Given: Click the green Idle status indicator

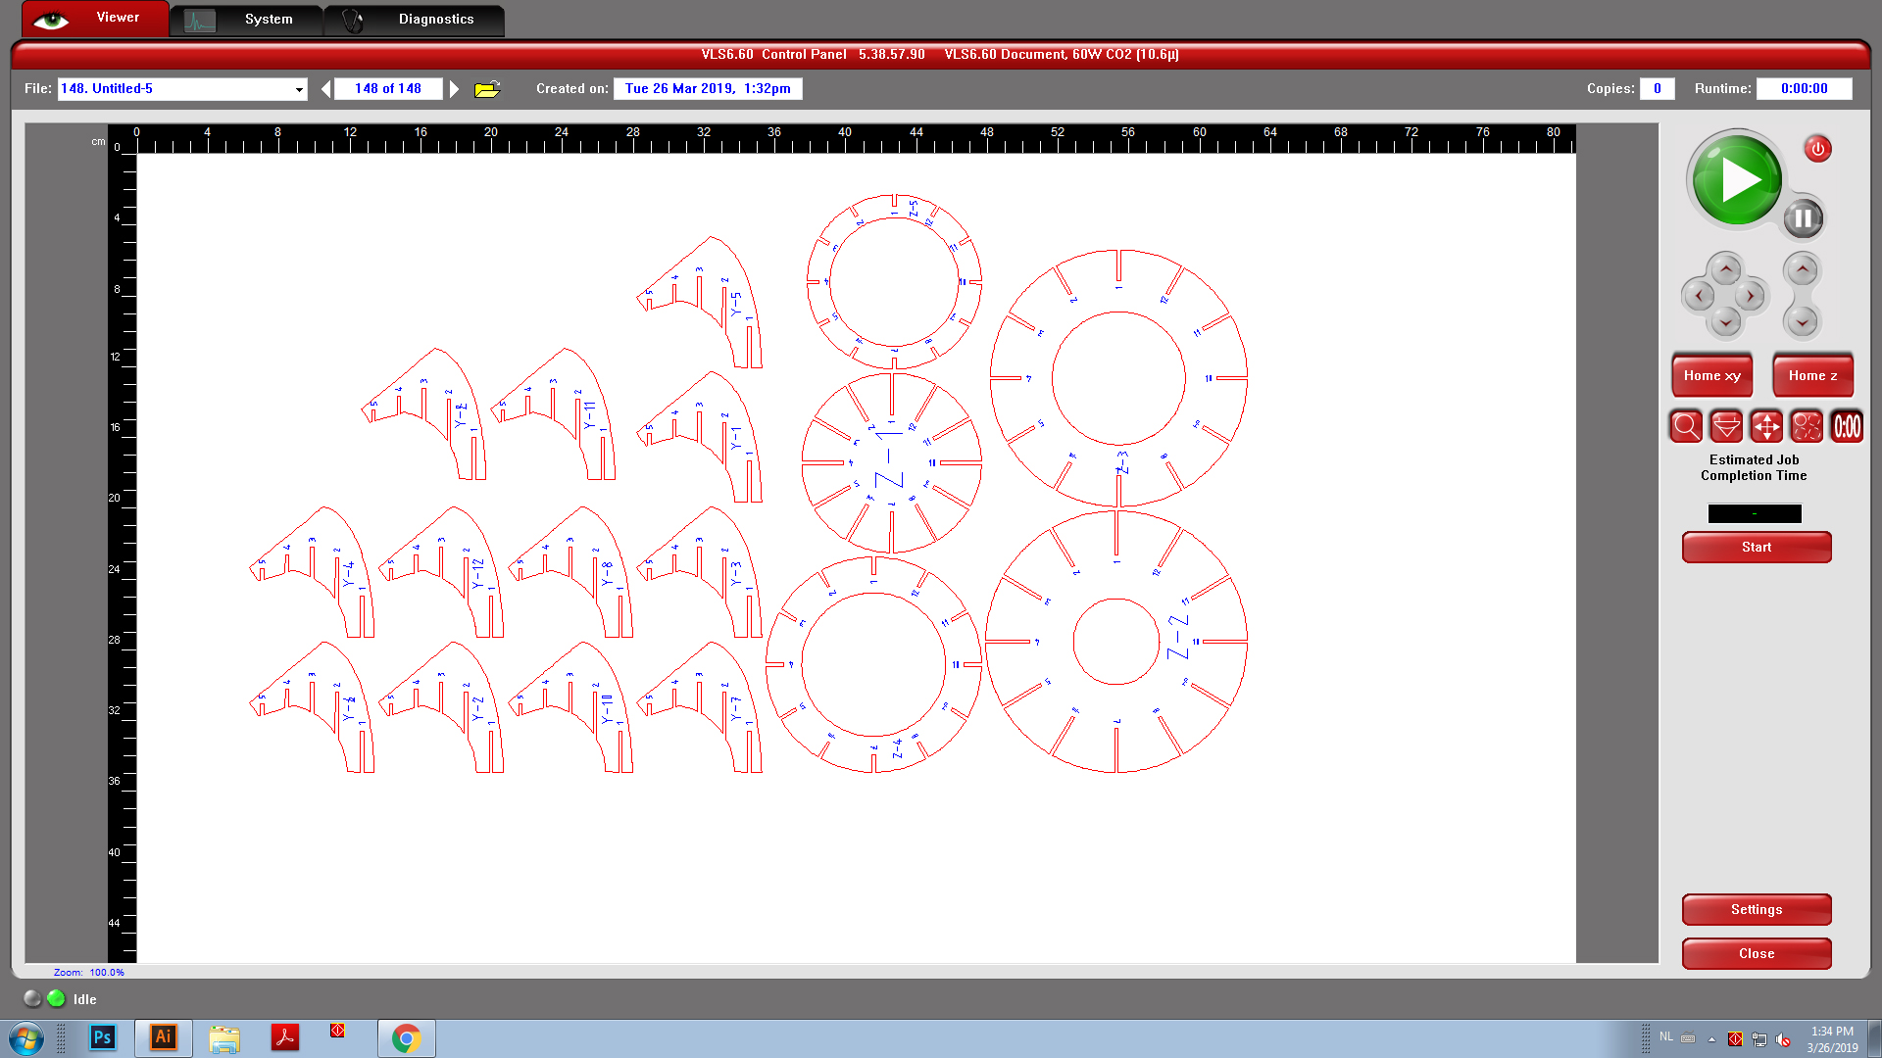Looking at the screenshot, I should [x=56, y=998].
